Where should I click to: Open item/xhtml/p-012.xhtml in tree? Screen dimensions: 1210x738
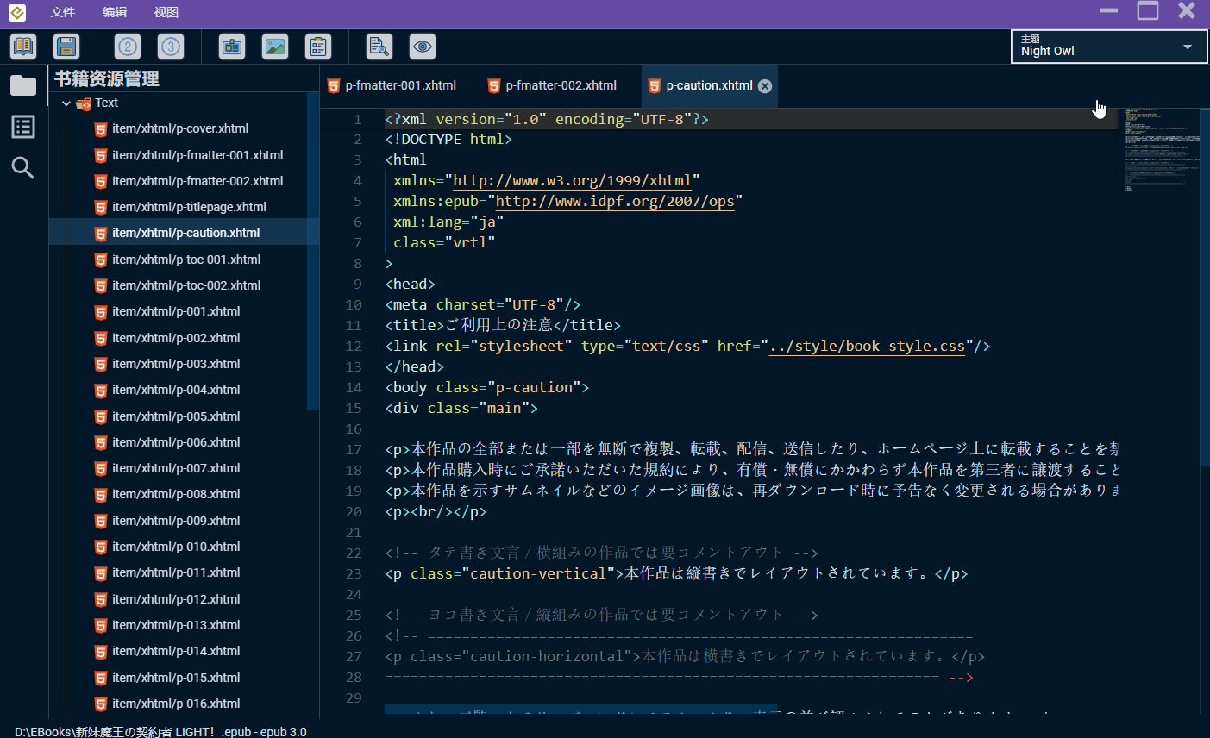pos(176,599)
